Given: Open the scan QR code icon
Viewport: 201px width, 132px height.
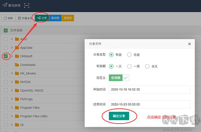Looking at the screenshot, I should click(x=27, y=5).
